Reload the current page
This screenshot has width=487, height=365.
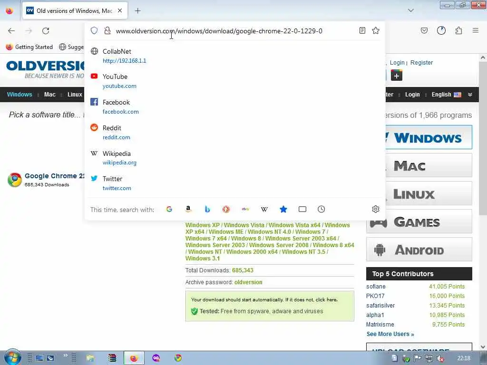(x=46, y=31)
